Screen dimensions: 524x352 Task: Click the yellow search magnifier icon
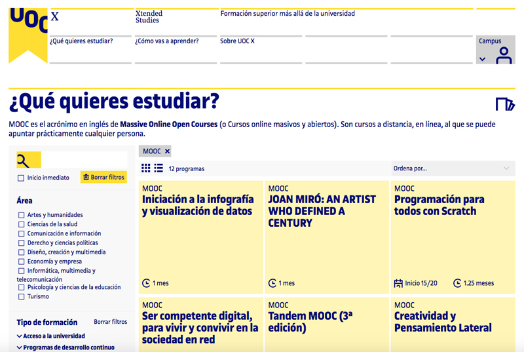[x=23, y=161]
